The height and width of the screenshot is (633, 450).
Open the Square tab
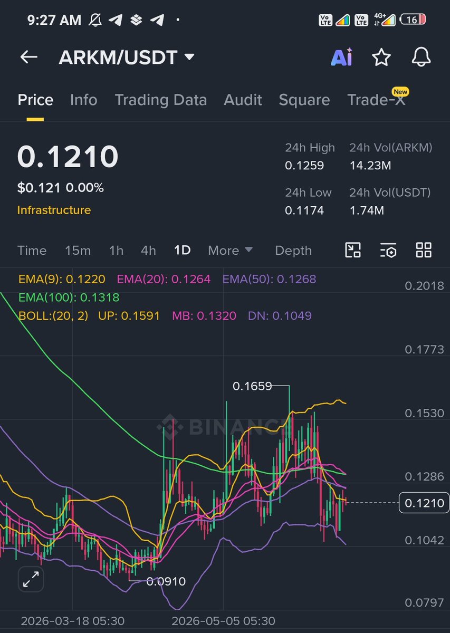(x=304, y=100)
